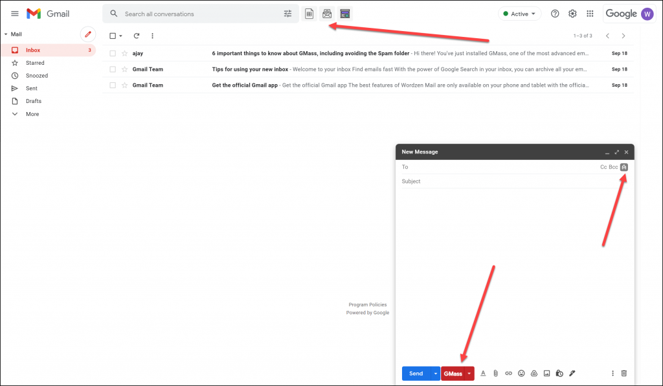Viewport: 663px width, 386px height.
Task: Open the Send options dropdown arrow
Action: click(436, 374)
